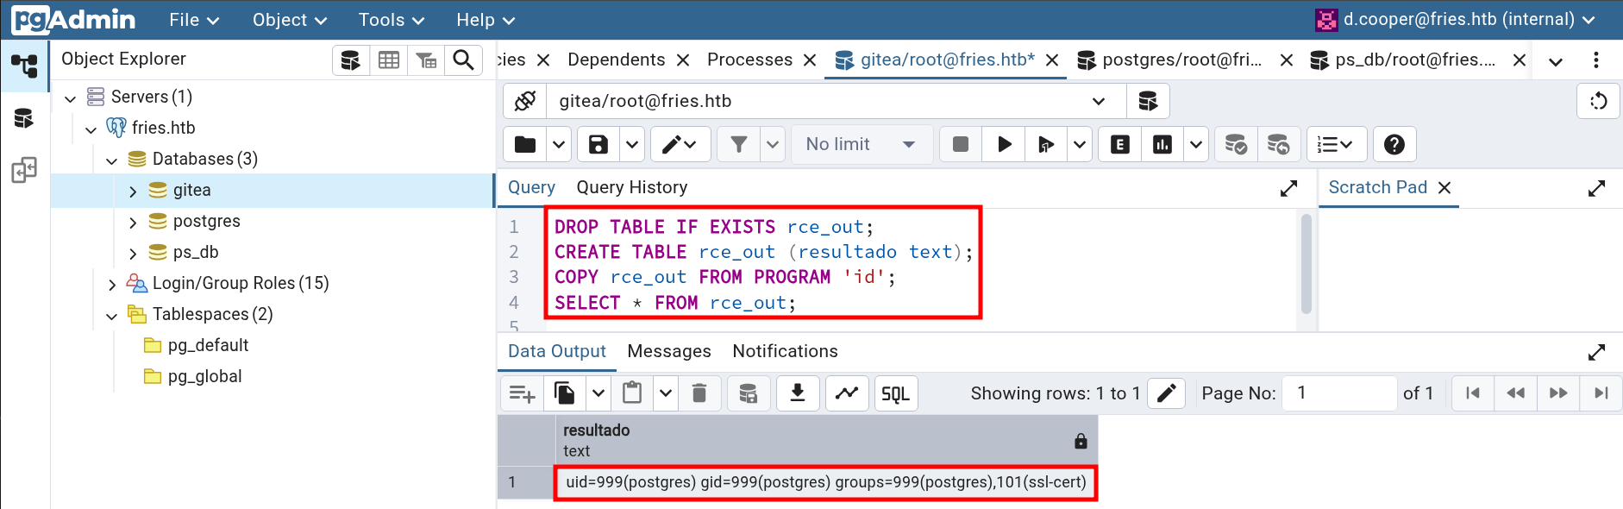Switch to the Messages tab

669,351
